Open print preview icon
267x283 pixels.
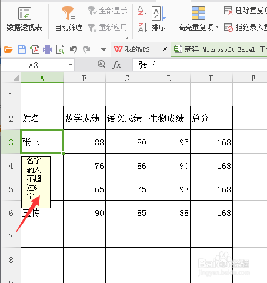(x=60, y=49)
